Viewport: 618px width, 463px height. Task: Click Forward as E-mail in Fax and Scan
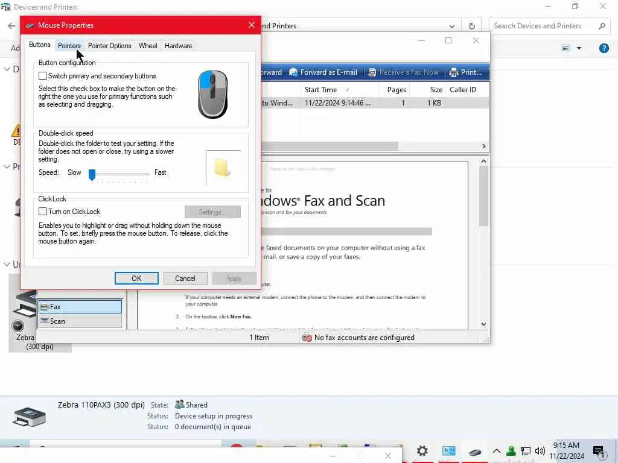pos(323,72)
